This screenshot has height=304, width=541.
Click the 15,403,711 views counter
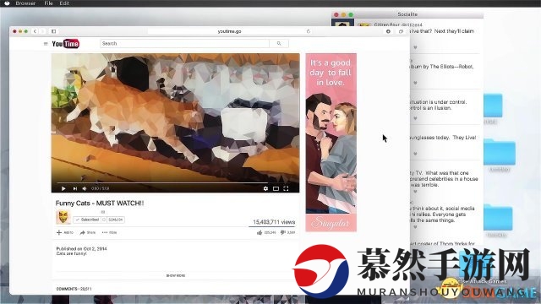(274, 222)
